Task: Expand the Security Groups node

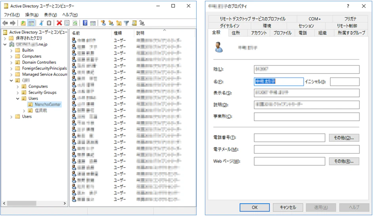Action: 17,93
